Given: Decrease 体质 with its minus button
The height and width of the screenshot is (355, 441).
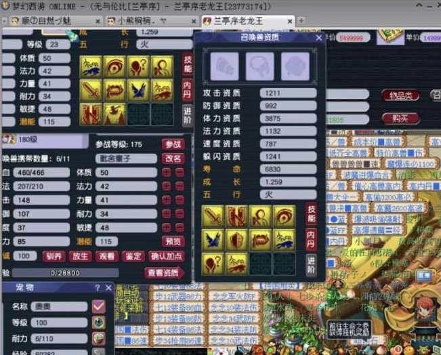Looking at the screenshot, I should coord(180,172).
